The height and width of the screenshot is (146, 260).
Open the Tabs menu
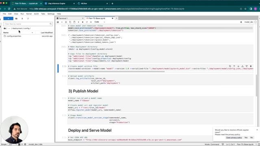click(x=43, y=14)
